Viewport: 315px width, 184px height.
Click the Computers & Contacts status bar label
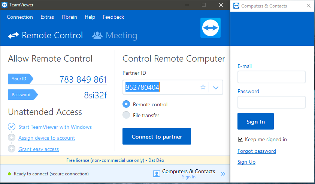188,171
